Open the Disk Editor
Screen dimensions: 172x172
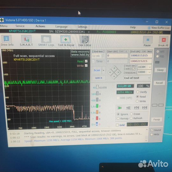coord(85,41)
